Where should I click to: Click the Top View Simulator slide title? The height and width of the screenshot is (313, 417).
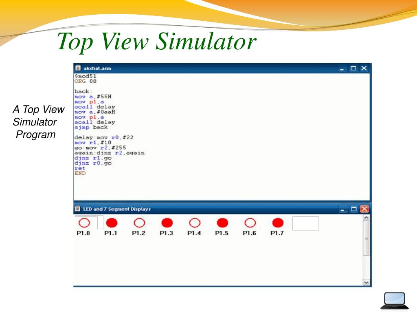[x=157, y=41]
